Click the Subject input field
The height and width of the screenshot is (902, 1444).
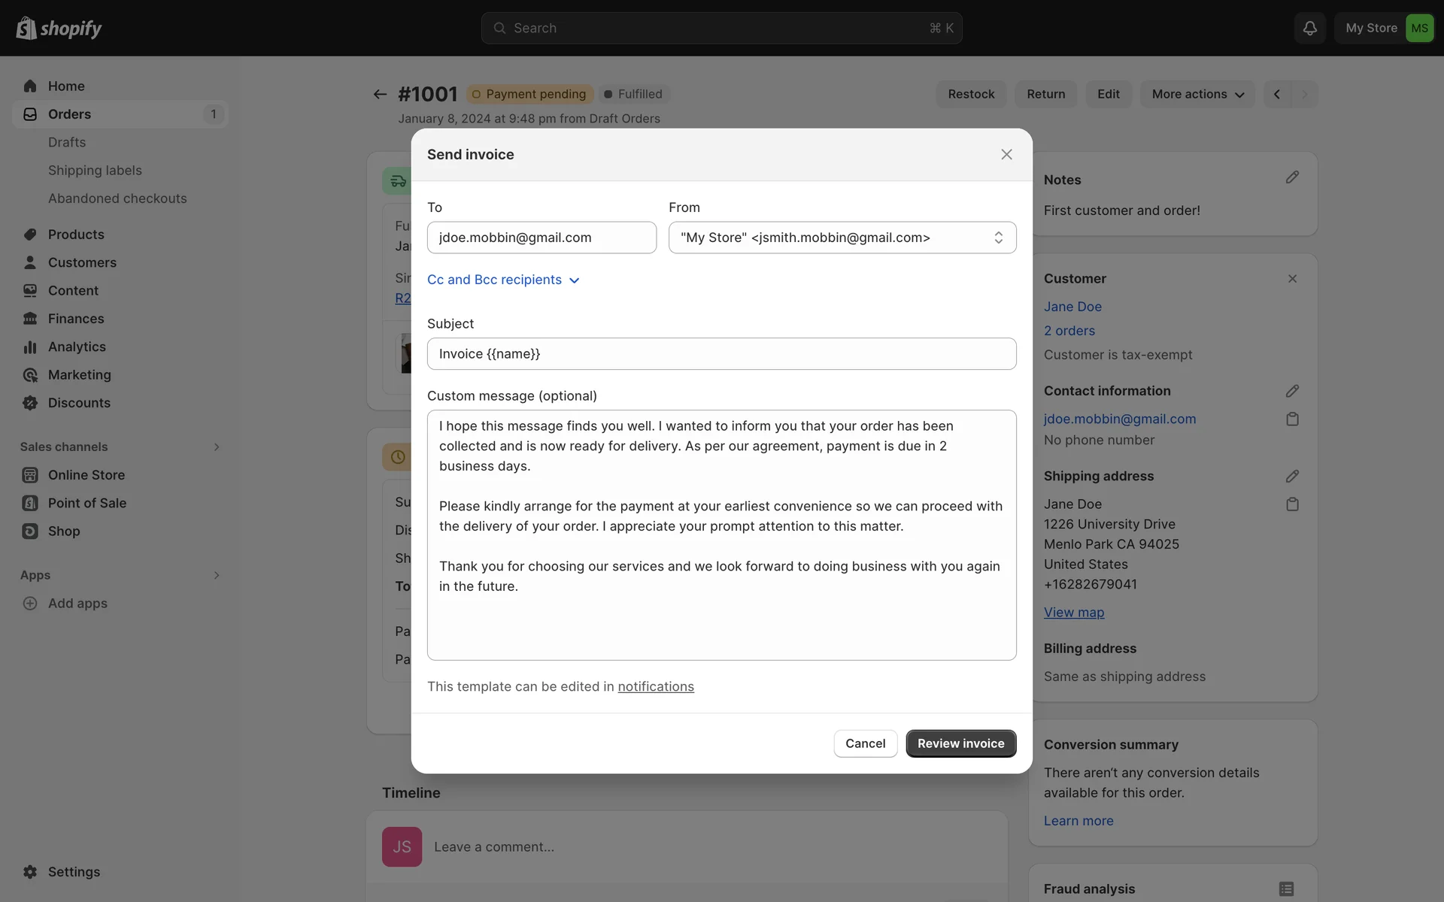click(721, 354)
